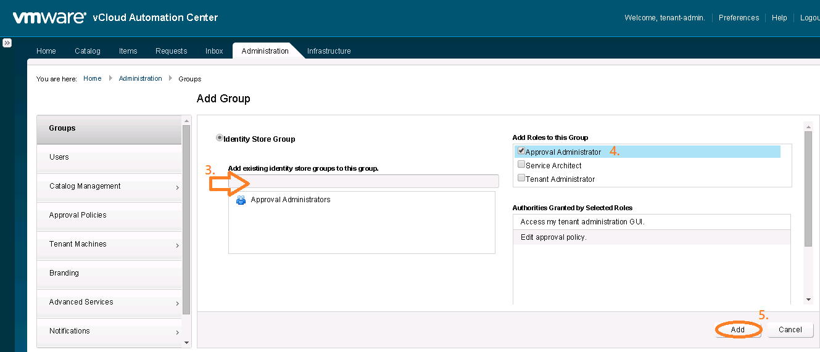Click the VMware vCloud Automation Center logo
820x352 pixels.
[115, 17]
